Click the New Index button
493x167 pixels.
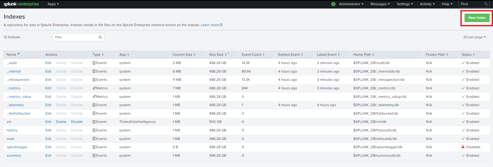click(x=477, y=18)
